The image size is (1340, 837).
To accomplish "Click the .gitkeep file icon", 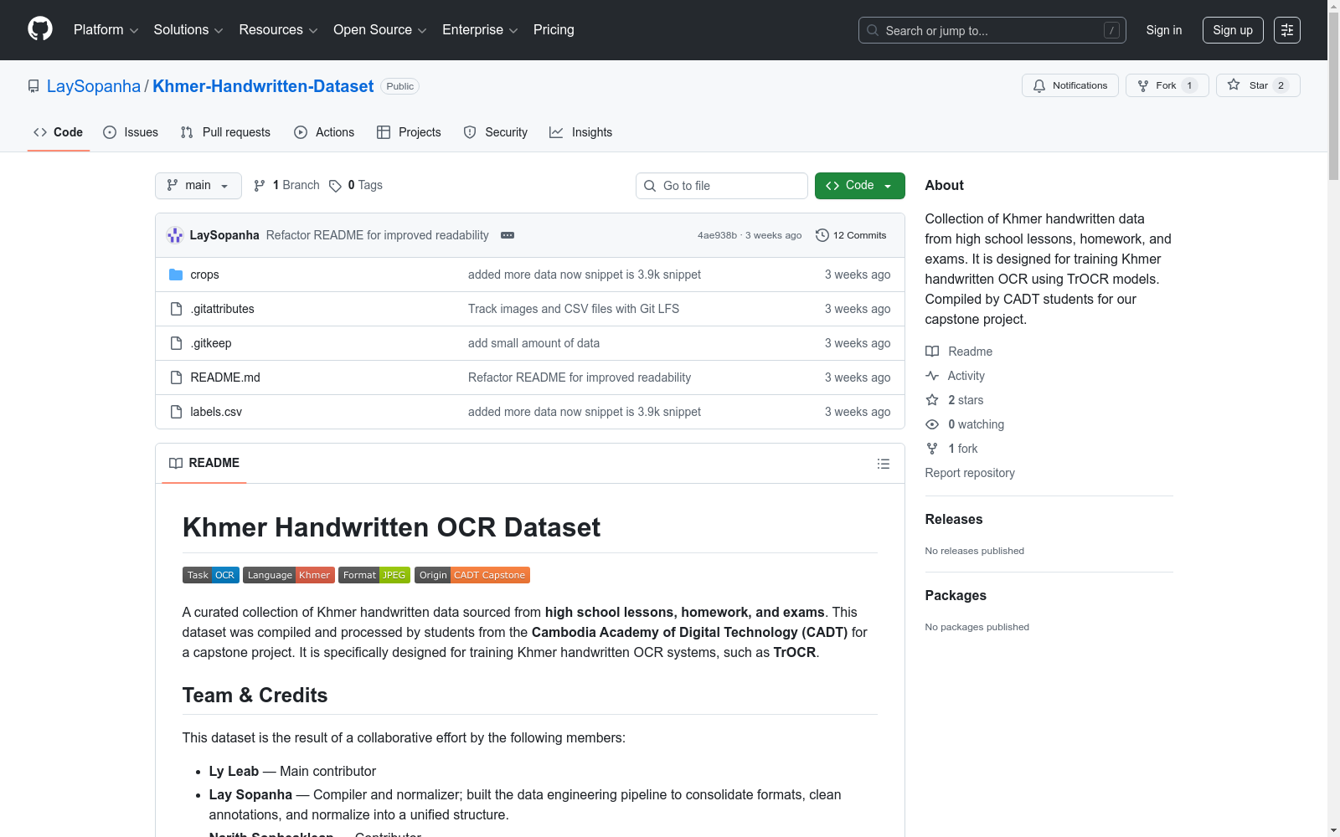I will point(176,343).
